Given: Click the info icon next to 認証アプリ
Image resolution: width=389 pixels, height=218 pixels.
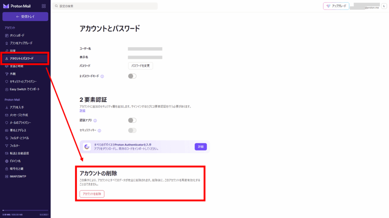Looking at the screenshot, I should (x=95, y=121).
